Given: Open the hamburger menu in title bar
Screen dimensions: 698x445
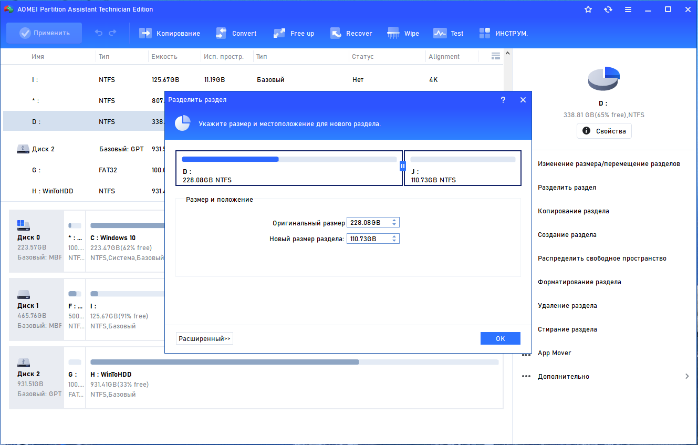Looking at the screenshot, I should [628, 9].
